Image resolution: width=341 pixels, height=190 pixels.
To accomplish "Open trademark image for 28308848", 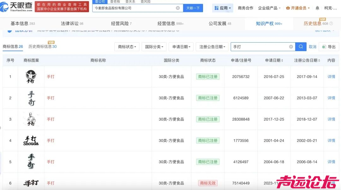I will pyautogui.click(x=31, y=119).
